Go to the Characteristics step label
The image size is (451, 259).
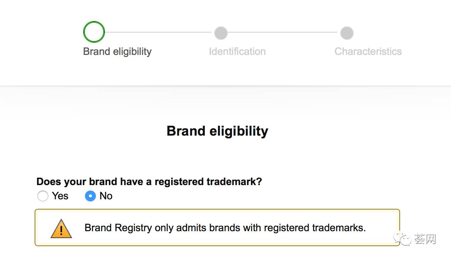tap(368, 52)
